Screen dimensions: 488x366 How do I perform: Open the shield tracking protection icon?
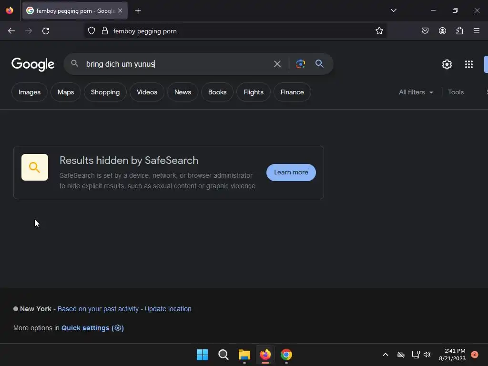(x=91, y=31)
